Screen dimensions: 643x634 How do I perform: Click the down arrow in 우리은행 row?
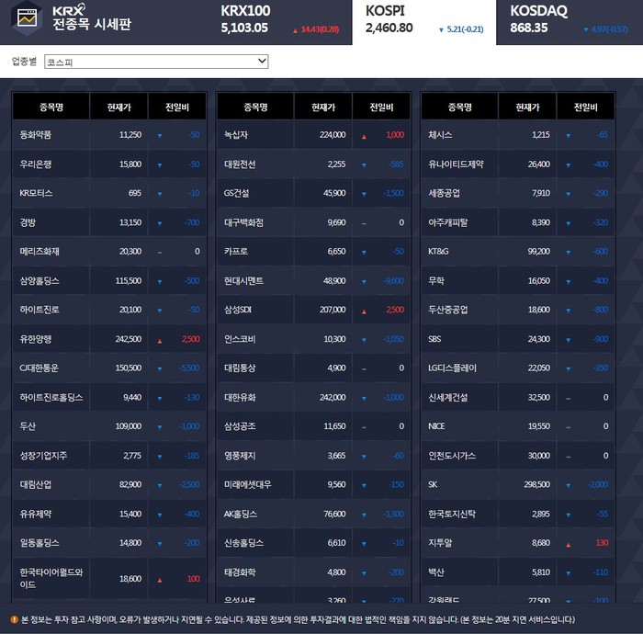(x=160, y=165)
